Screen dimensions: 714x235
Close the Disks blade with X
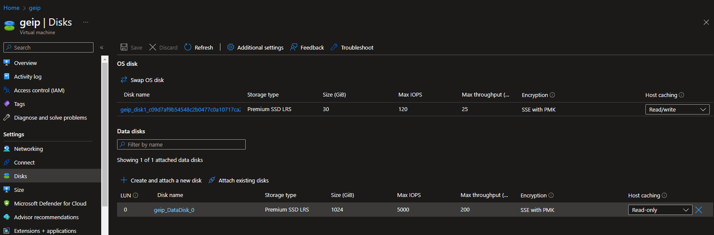click(x=706, y=22)
